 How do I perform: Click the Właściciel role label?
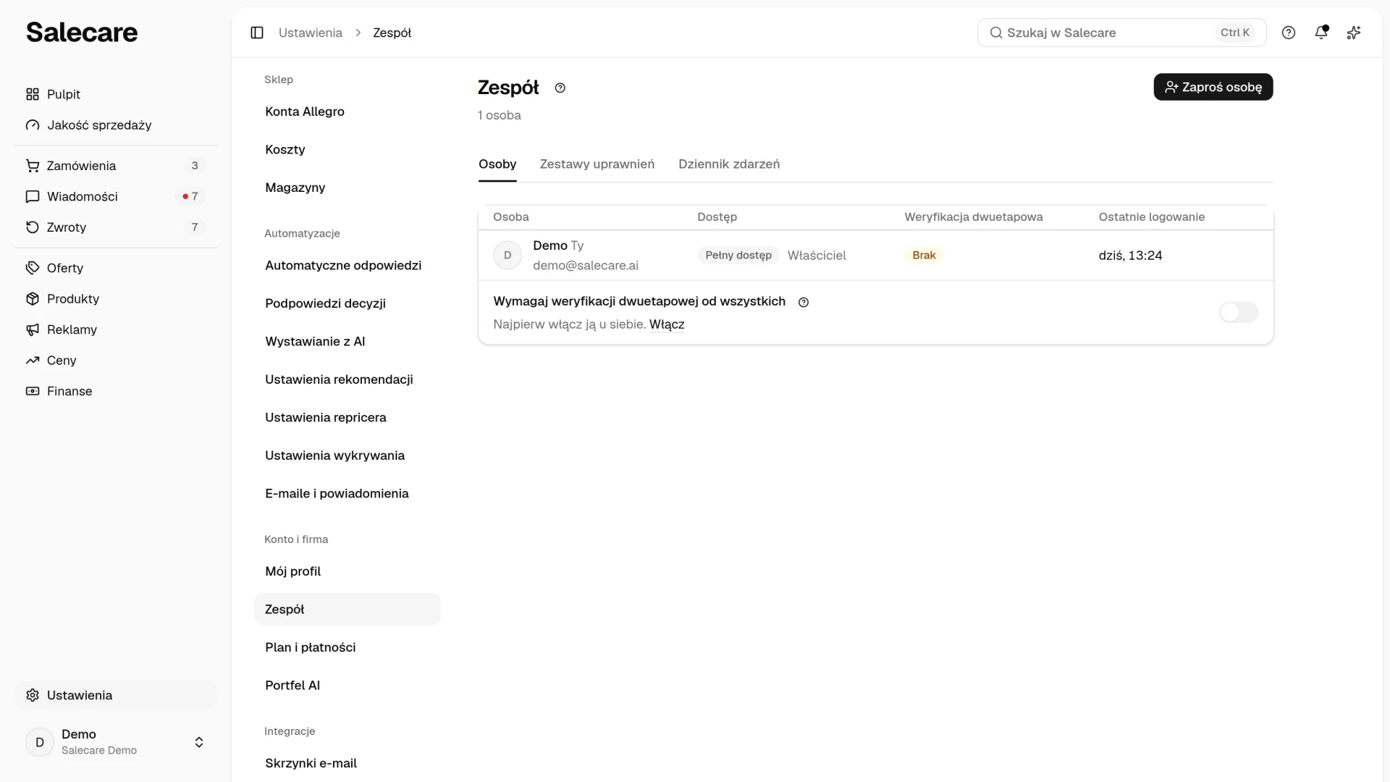[817, 255]
